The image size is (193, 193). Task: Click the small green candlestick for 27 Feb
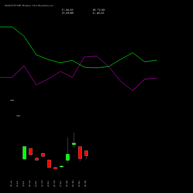pos(61,166)
